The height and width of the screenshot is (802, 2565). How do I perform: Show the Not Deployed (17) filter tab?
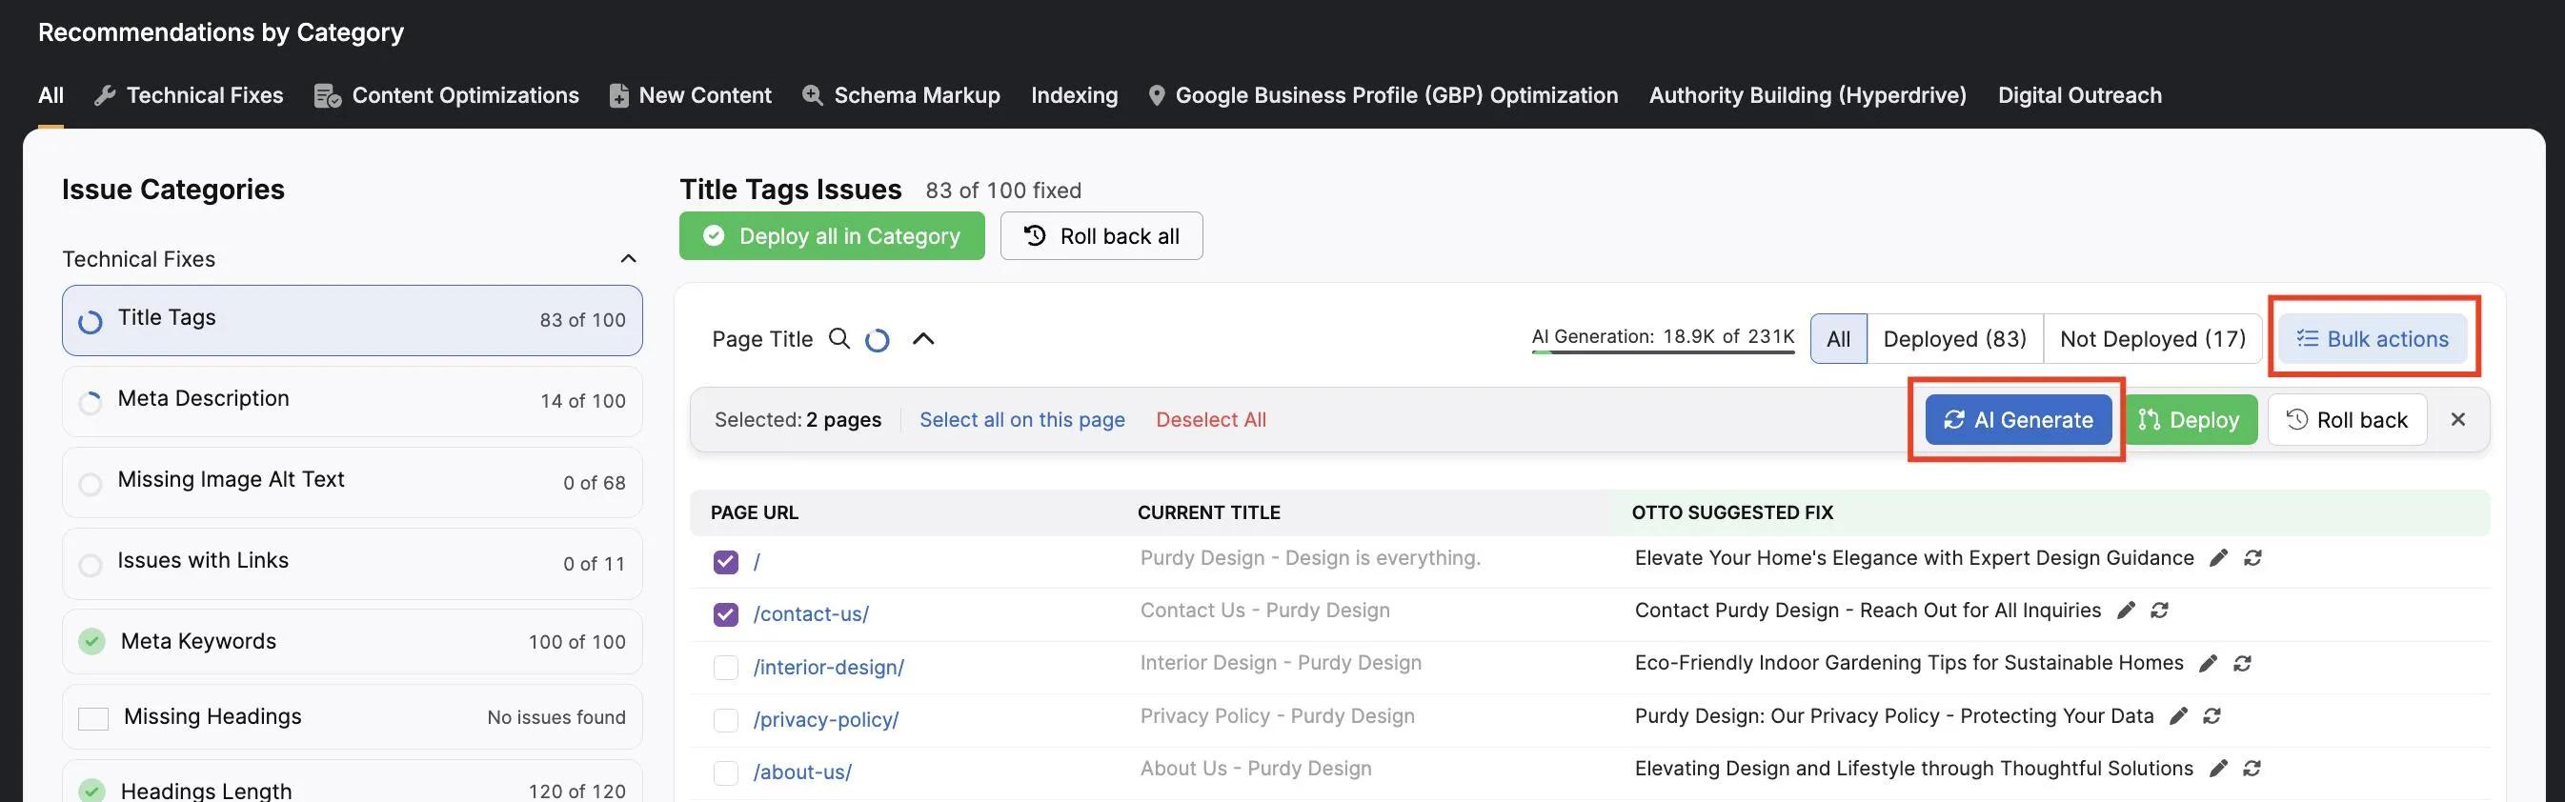tap(2152, 339)
